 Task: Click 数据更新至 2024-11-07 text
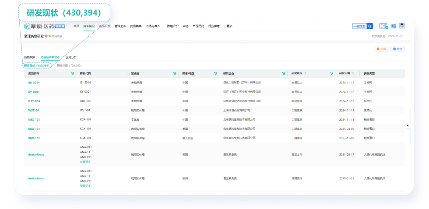(x=387, y=36)
